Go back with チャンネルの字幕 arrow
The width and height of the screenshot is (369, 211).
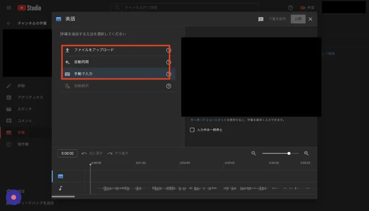click(x=9, y=23)
